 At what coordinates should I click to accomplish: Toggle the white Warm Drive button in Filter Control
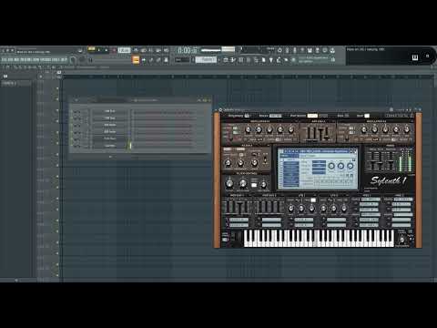point(254,185)
